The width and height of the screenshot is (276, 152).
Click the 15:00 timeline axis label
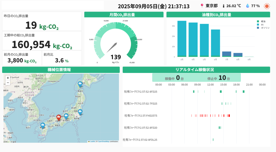pos(223,84)
